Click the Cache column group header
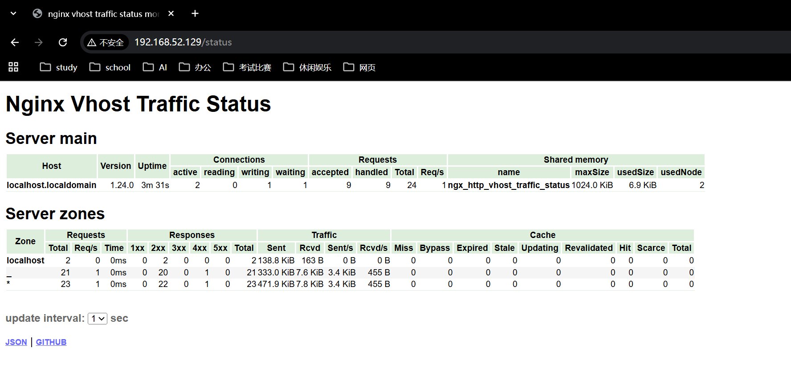The width and height of the screenshot is (791, 373). click(x=542, y=235)
